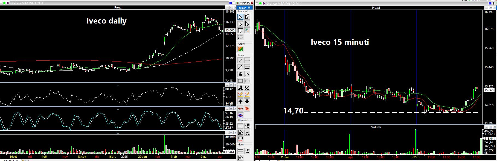Click the 315,44K volume value tag

tap(490, 139)
